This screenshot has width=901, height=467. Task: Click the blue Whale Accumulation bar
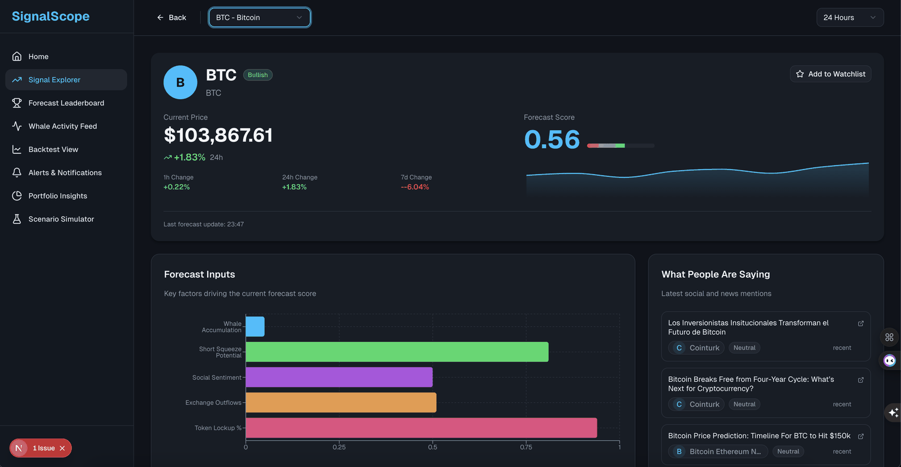click(255, 327)
